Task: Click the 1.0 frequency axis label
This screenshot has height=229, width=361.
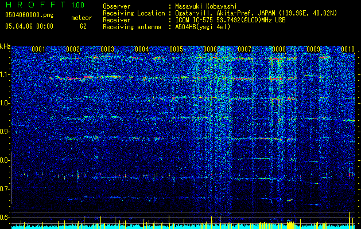Action: click(5, 103)
